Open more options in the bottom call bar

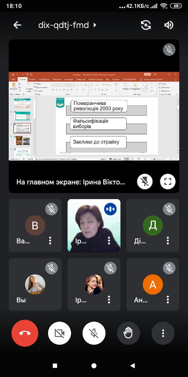click(x=163, y=333)
